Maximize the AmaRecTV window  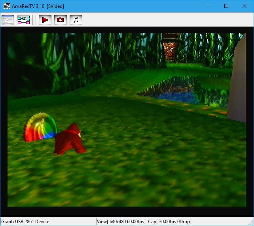[226, 6]
